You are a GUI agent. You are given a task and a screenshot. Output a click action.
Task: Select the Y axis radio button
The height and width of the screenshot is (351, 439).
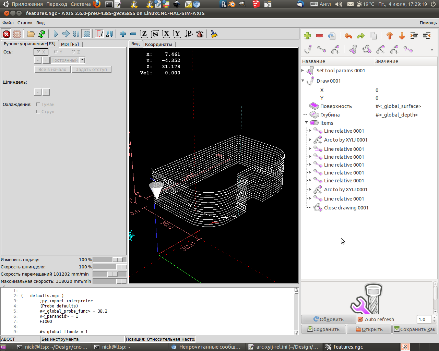click(56, 52)
